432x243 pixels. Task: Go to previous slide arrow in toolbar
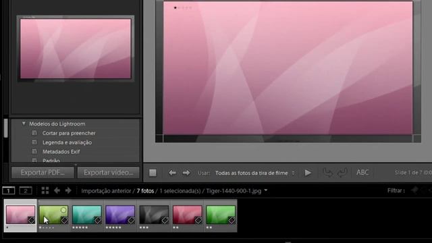tap(173, 173)
